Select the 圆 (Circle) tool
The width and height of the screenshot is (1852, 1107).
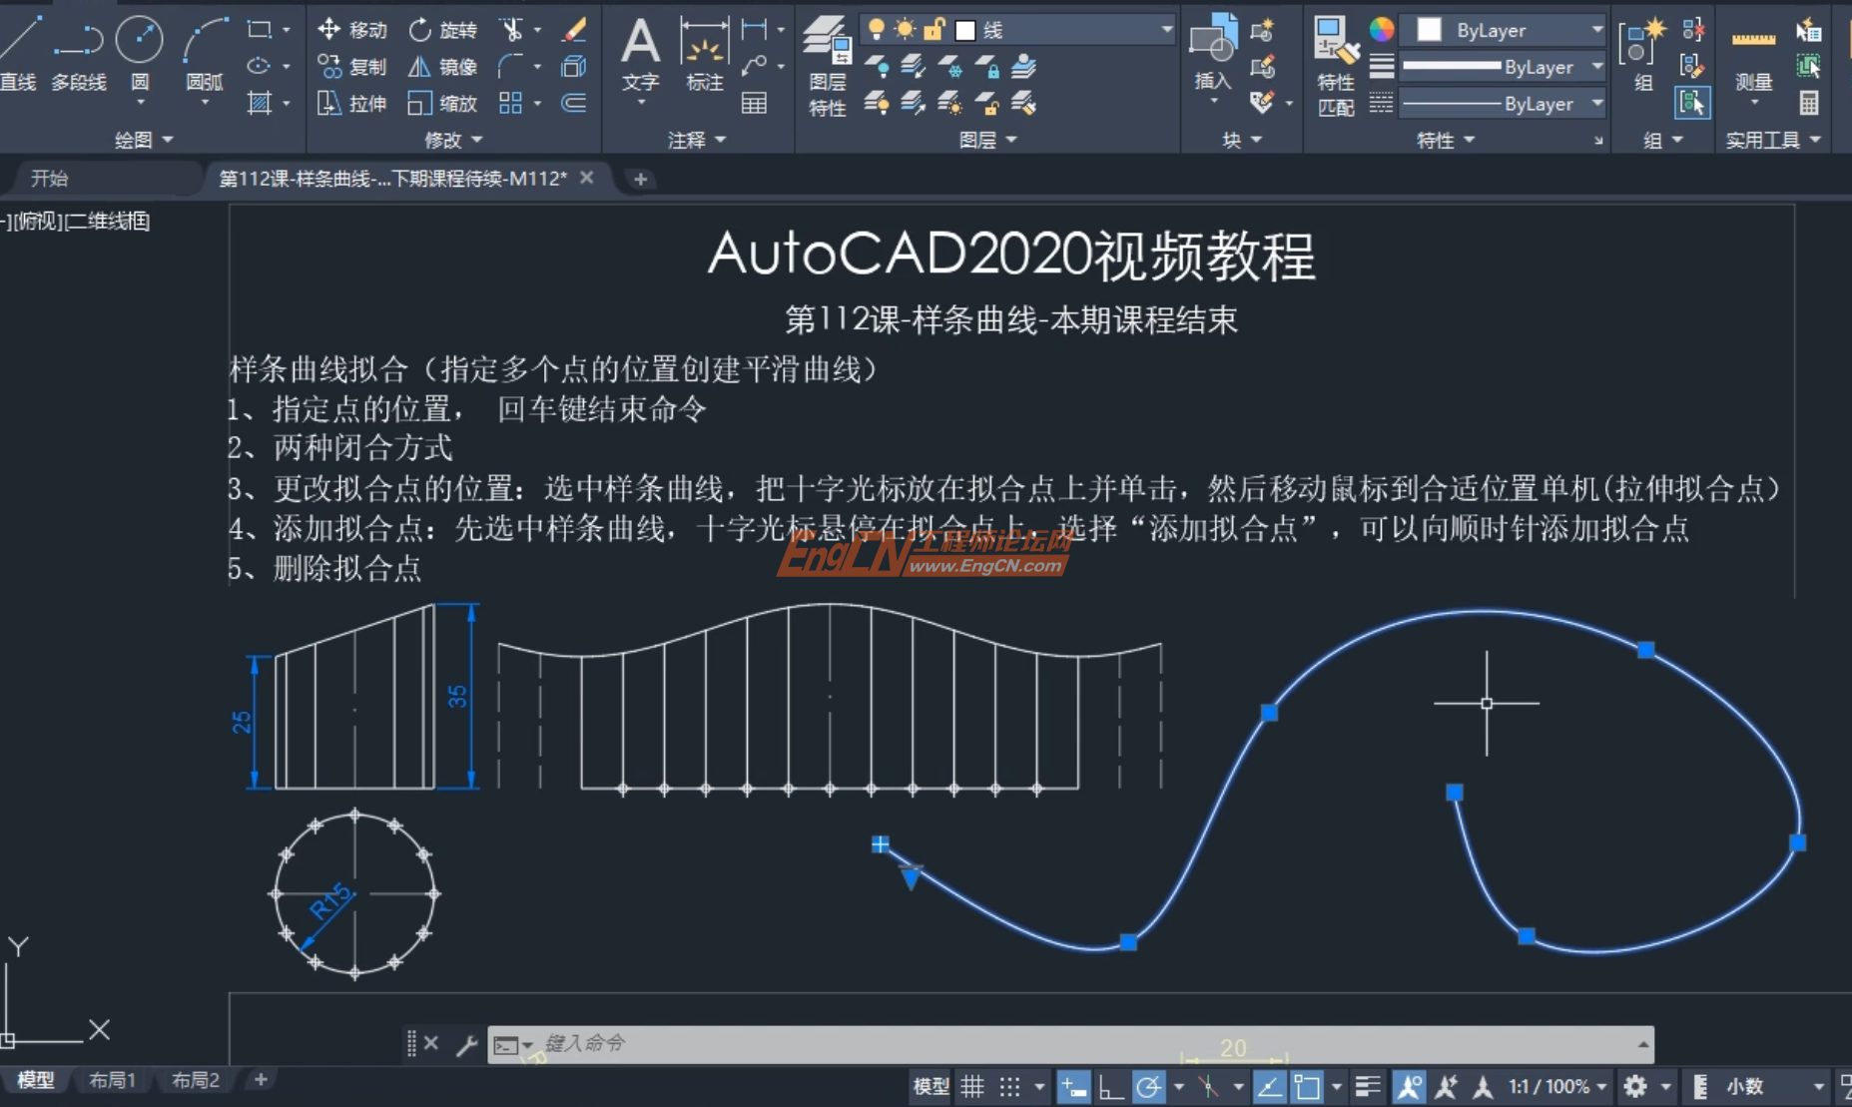click(x=140, y=40)
